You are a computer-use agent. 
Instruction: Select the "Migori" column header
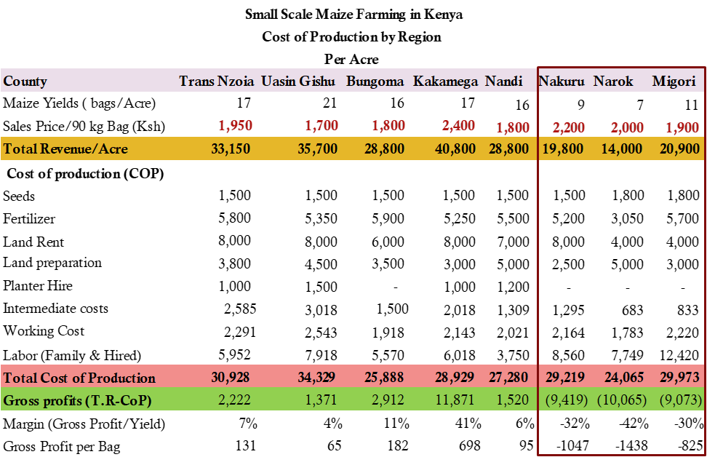click(674, 82)
